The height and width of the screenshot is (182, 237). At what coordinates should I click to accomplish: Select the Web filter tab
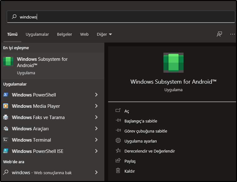coord(84,34)
